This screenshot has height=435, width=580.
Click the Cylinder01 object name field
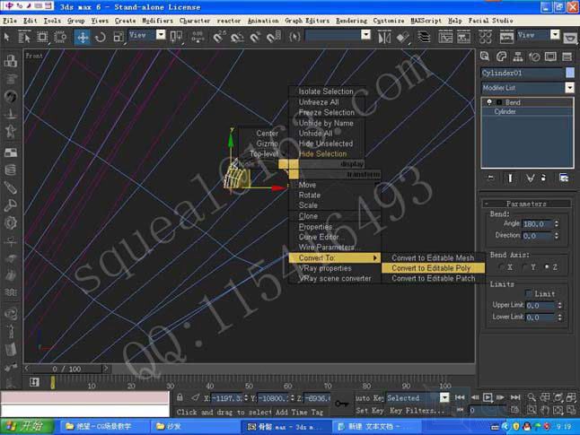coord(523,73)
